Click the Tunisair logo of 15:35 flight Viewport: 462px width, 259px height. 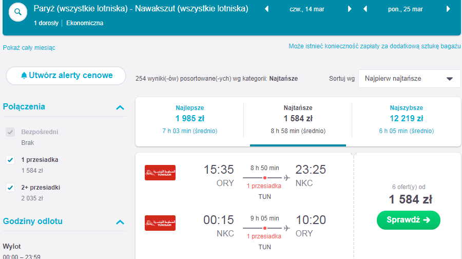(160, 173)
